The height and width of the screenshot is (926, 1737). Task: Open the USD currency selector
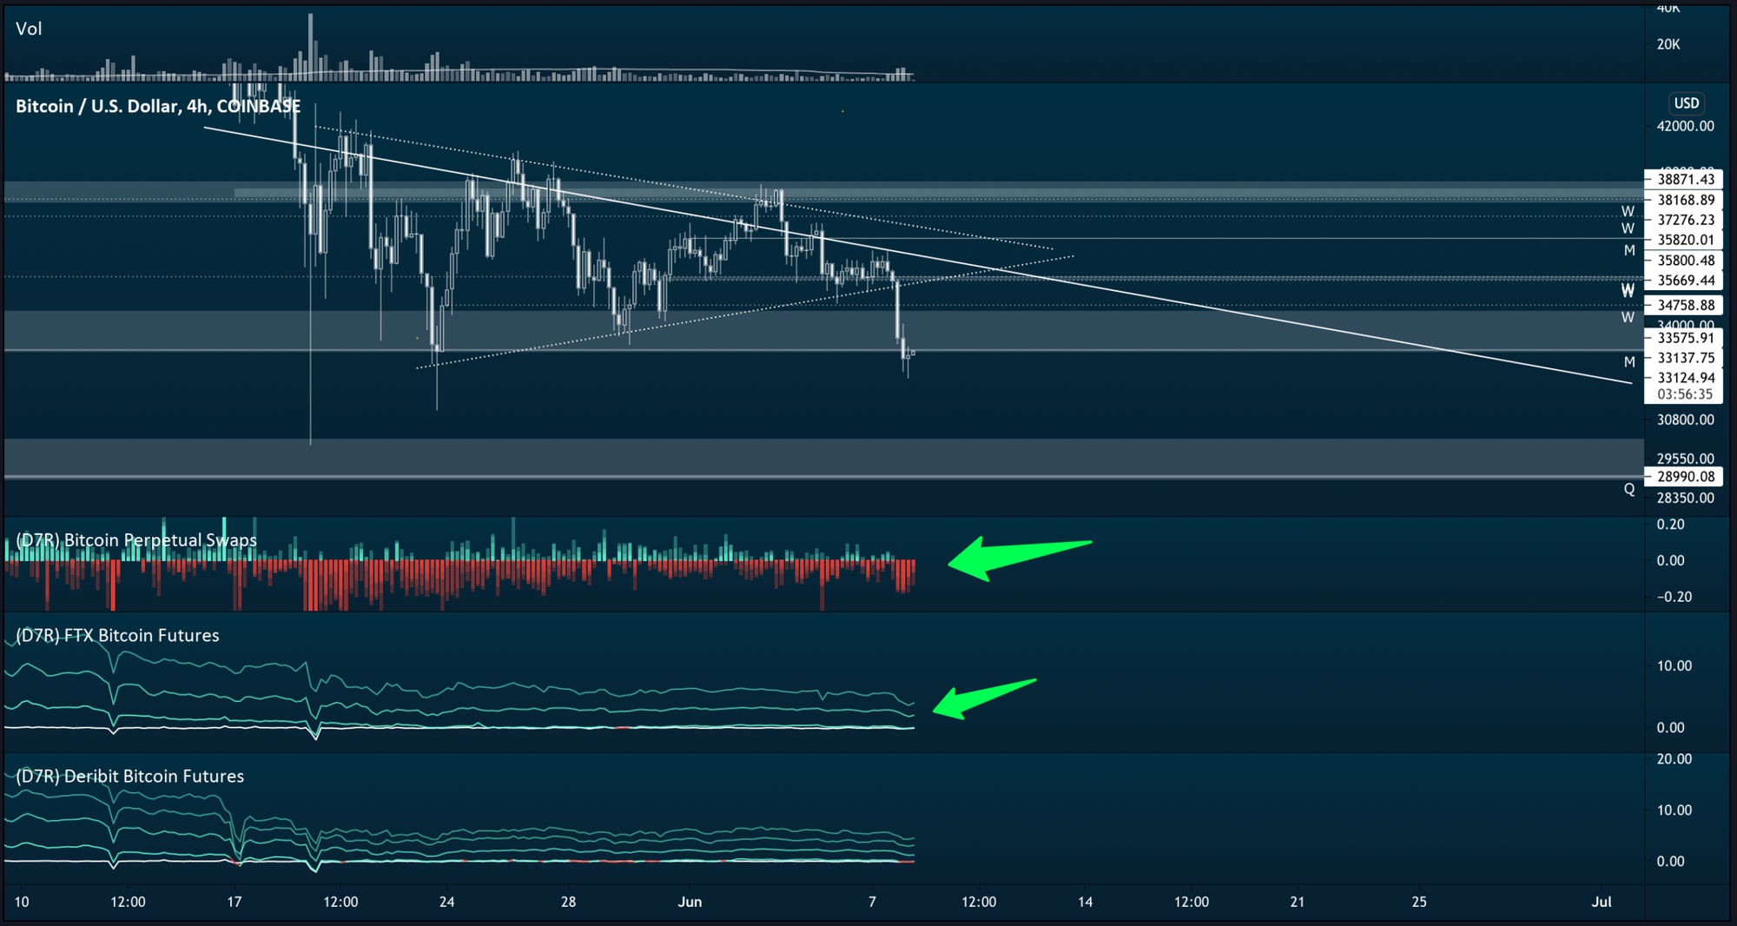click(1686, 103)
